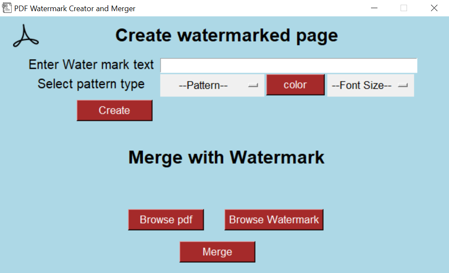Click the 'Select pattern type' label
Image resolution: width=449 pixels, height=273 pixels.
pos(90,84)
